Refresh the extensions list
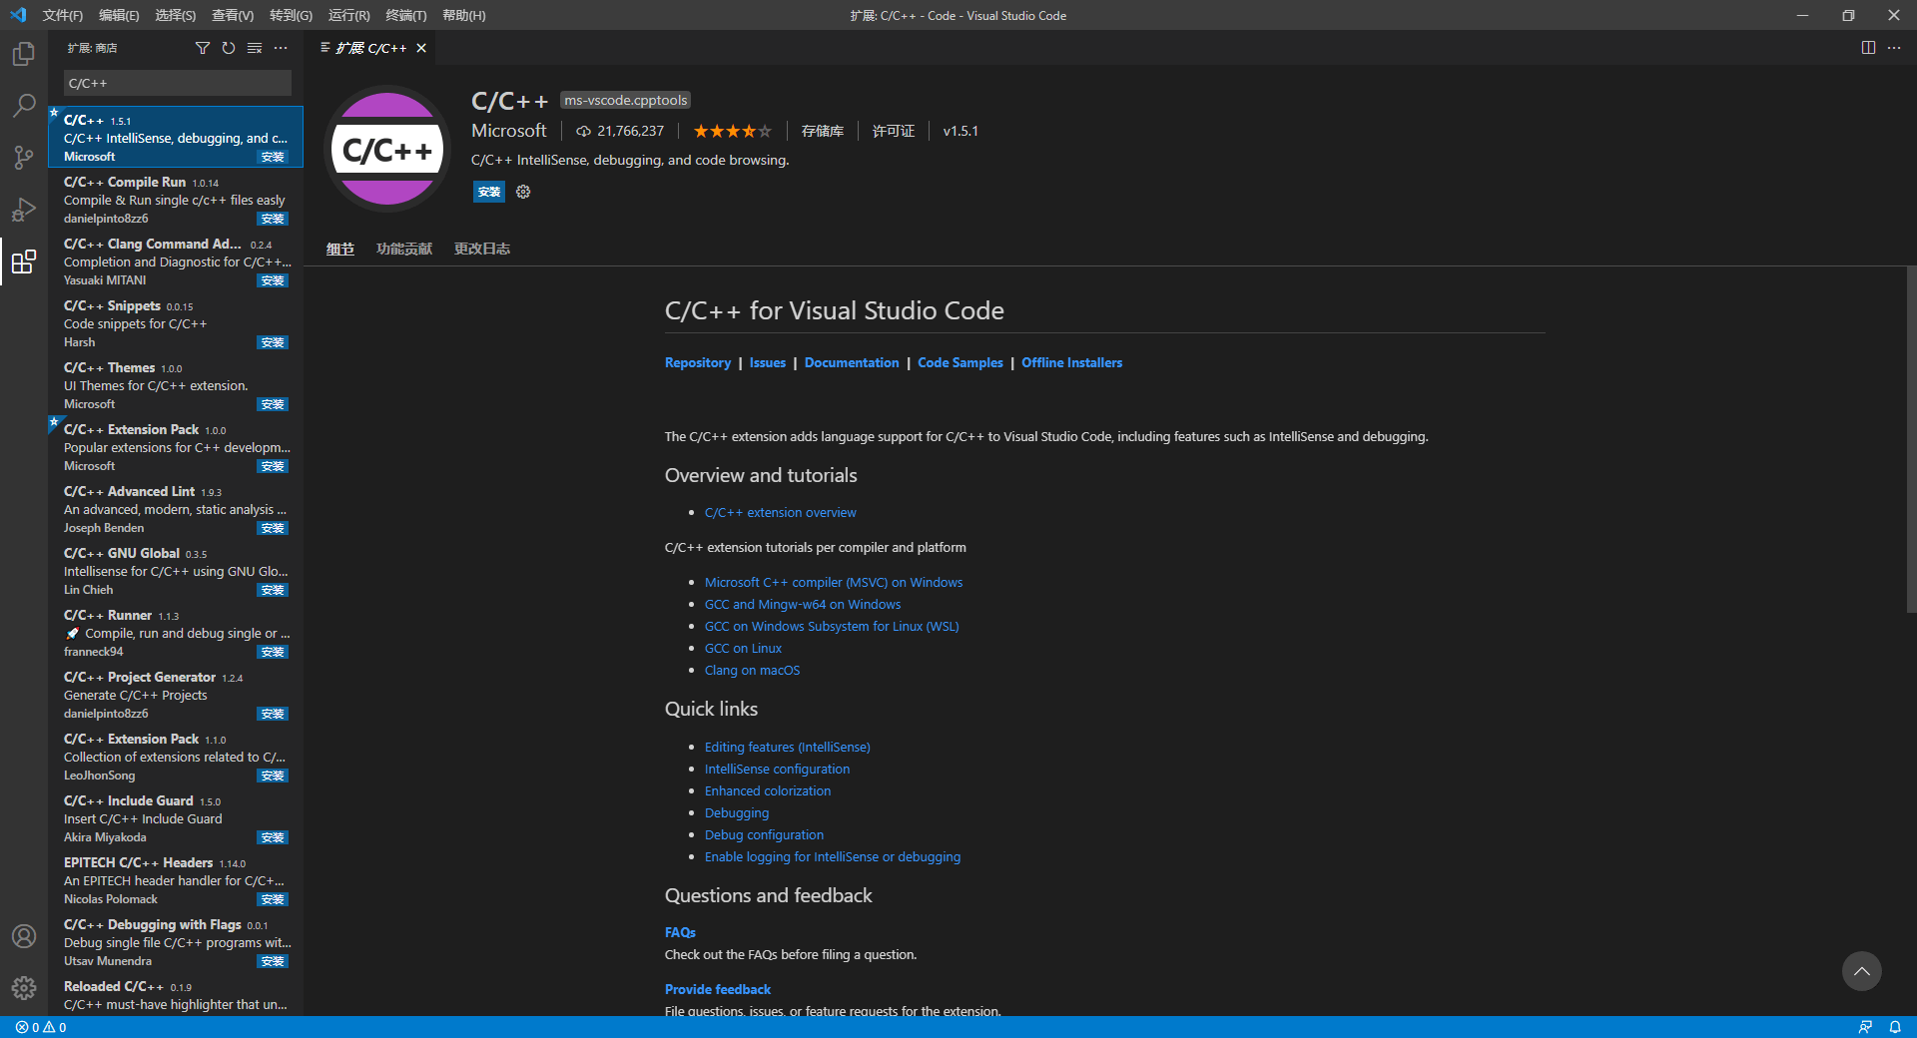Viewport: 1917px width, 1038px height. (229, 48)
